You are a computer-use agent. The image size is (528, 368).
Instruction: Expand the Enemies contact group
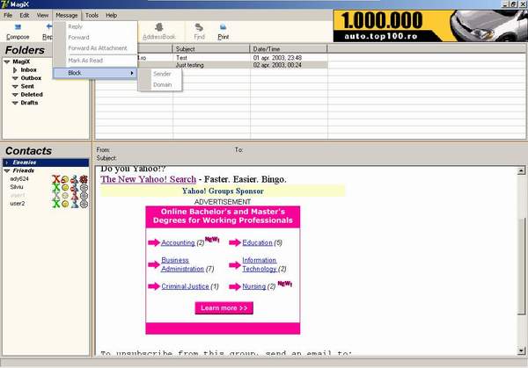pos(7,162)
